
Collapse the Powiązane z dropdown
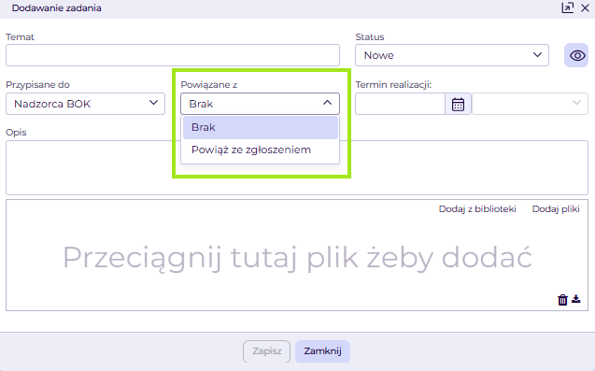(x=260, y=104)
